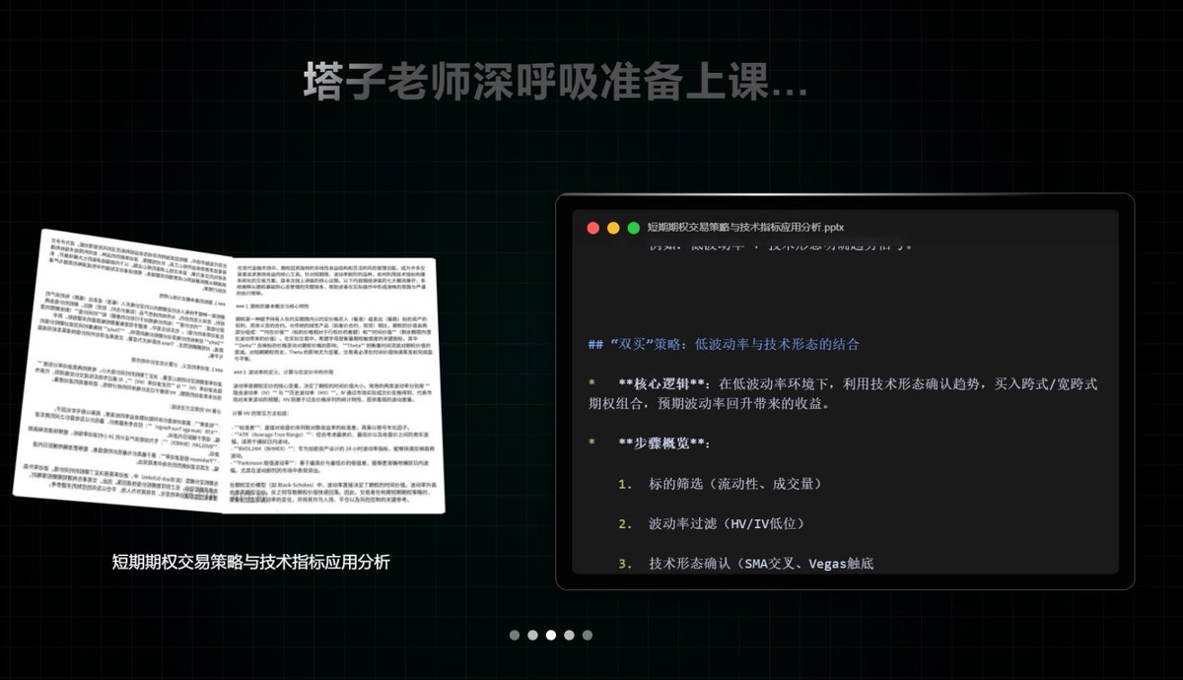The image size is (1183, 680).
Task: Activate the second carousel dot
Action: point(532,635)
